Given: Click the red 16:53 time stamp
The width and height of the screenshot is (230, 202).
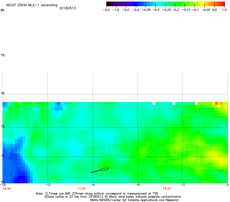Looking at the screenshot, I should click(167, 189).
